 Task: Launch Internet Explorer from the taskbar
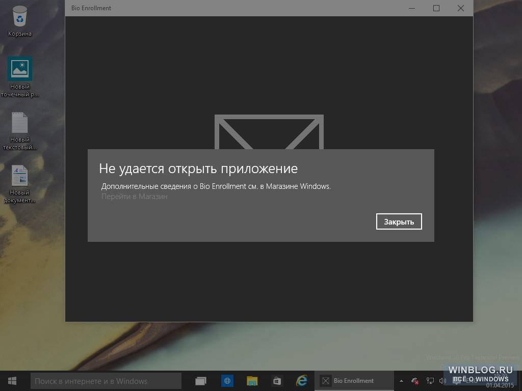[x=302, y=381]
